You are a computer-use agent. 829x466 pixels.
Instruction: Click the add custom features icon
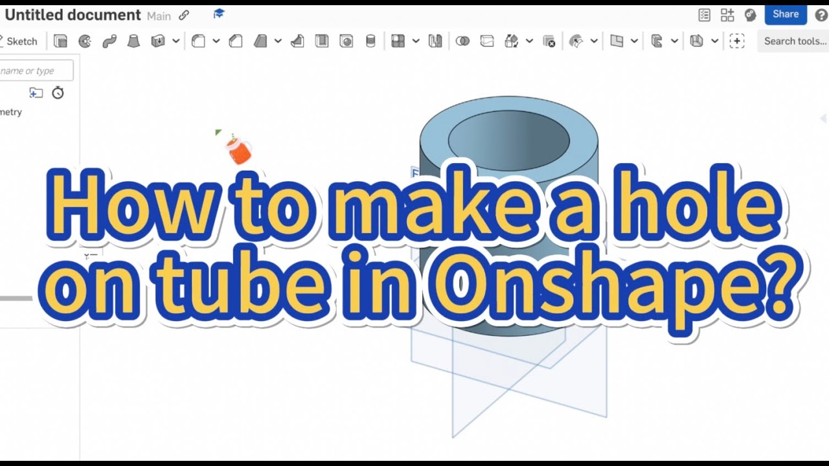click(737, 41)
